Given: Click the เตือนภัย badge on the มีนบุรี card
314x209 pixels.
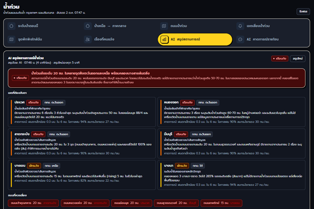Looking at the screenshot, I should [x=181, y=134].
